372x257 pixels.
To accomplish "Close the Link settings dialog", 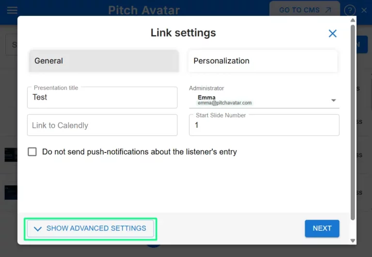I will (332, 33).
